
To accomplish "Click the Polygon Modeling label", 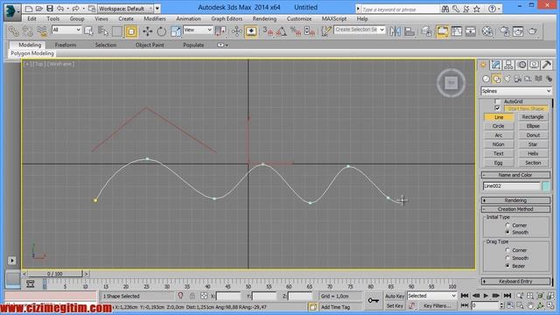I will [32, 53].
